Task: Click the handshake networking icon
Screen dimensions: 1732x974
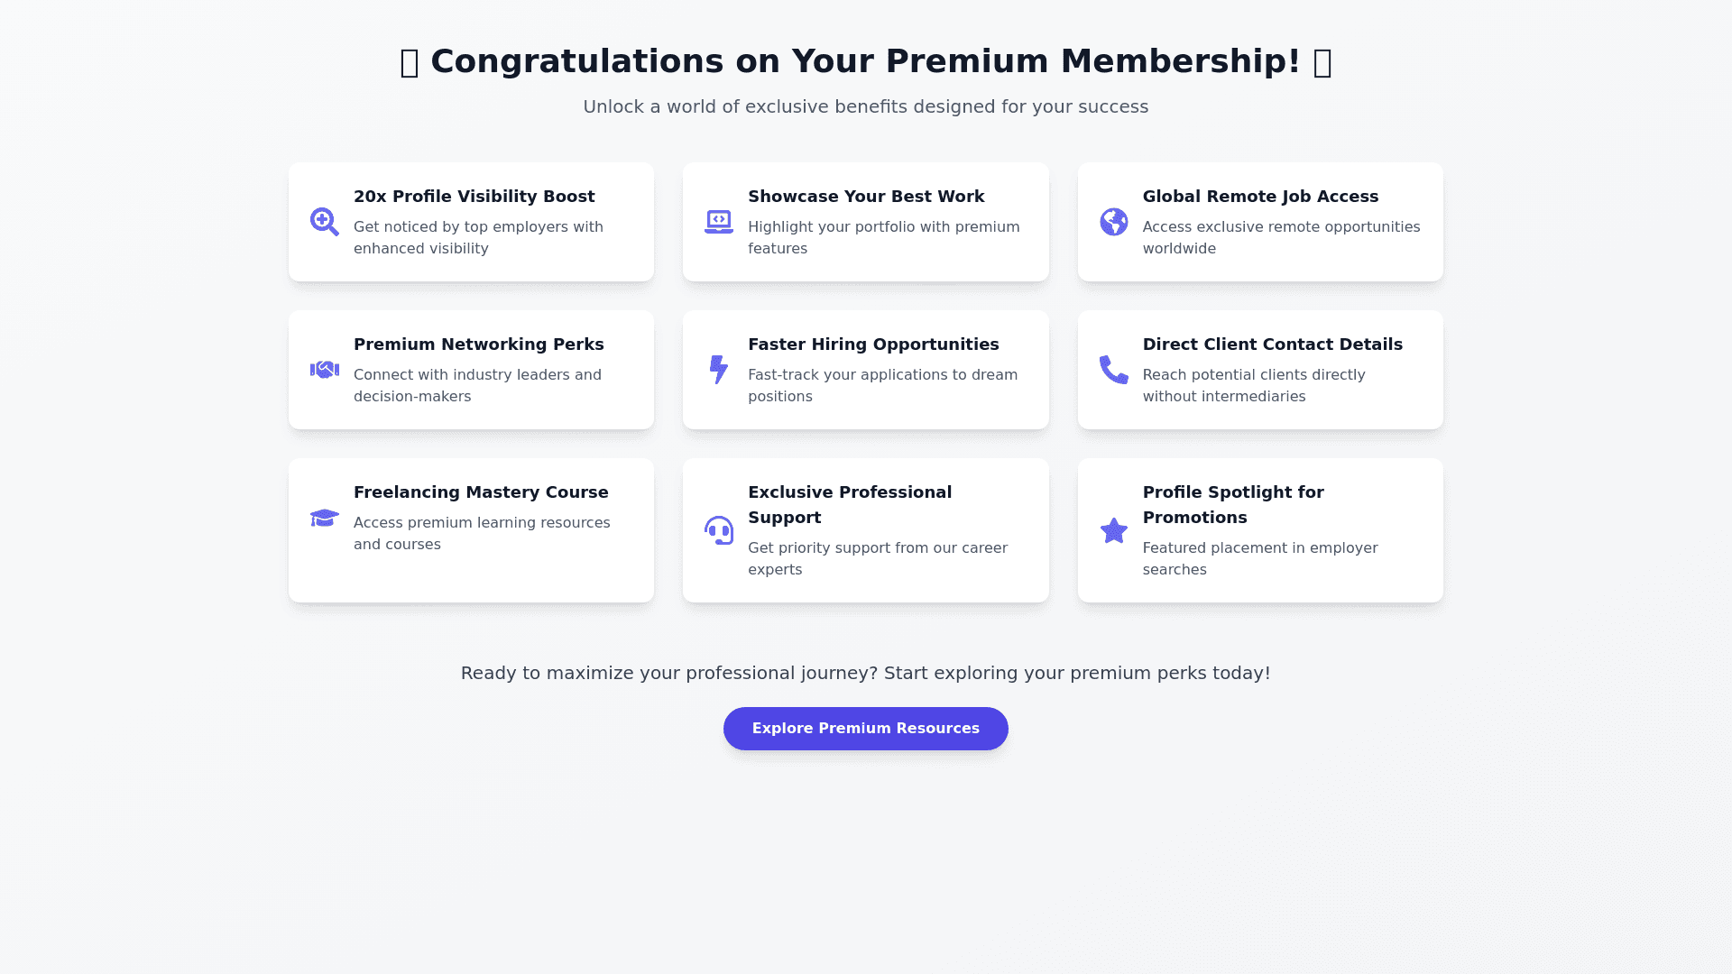Action: point(324,370)
